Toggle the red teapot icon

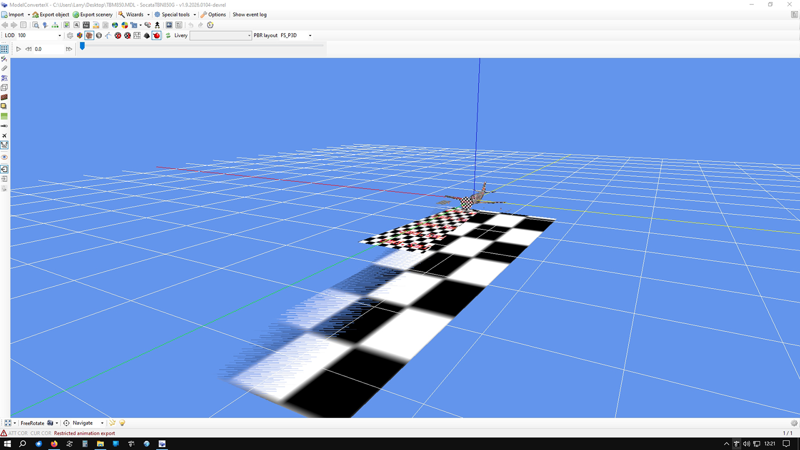pyautogui.click(x=156, y=35)
